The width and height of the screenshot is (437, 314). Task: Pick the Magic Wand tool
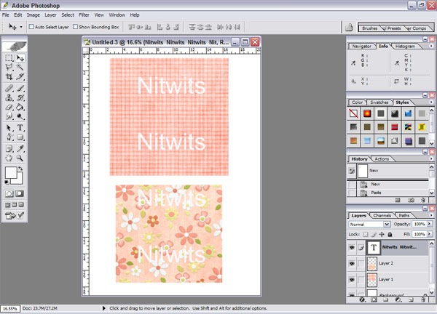click(21, 66)
